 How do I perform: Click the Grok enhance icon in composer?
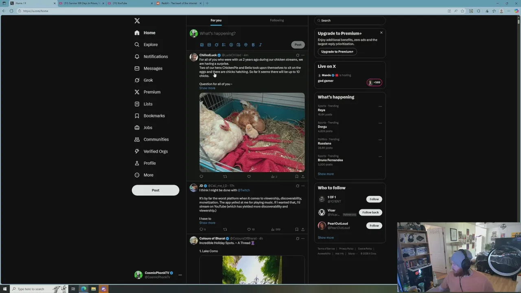click(x=217, y=45)
